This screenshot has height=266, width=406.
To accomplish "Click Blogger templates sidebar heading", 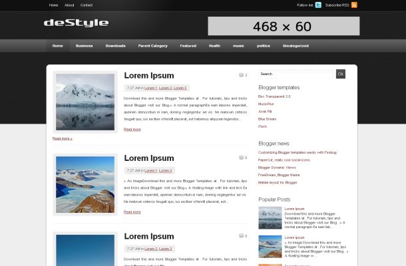I will (x=279, y=88).
